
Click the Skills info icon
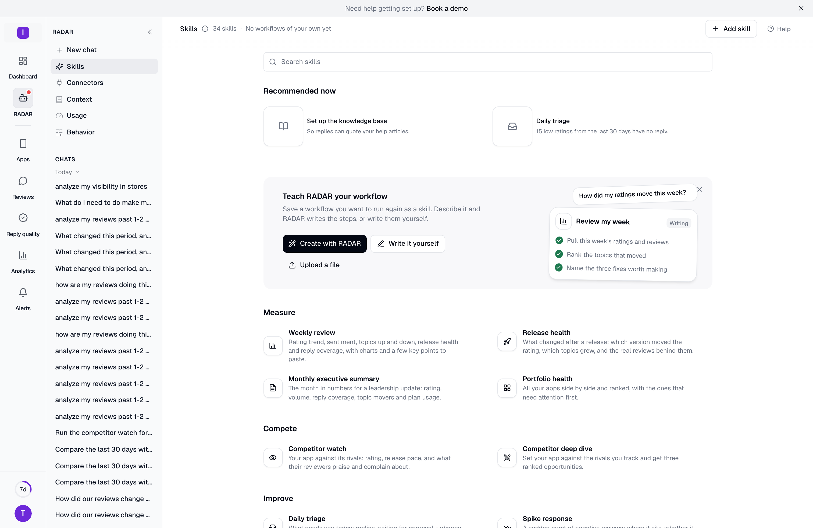(x=205, y=29)
